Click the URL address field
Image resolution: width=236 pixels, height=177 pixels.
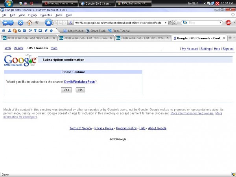(x=119, y=23)
